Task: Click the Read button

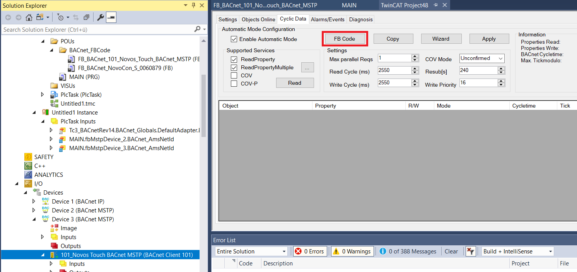Action: tap(295, 83)
